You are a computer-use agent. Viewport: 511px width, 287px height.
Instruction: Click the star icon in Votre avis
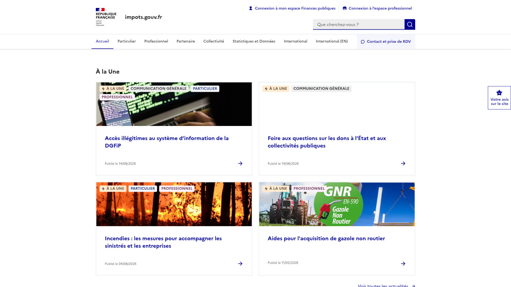point(499,93)
